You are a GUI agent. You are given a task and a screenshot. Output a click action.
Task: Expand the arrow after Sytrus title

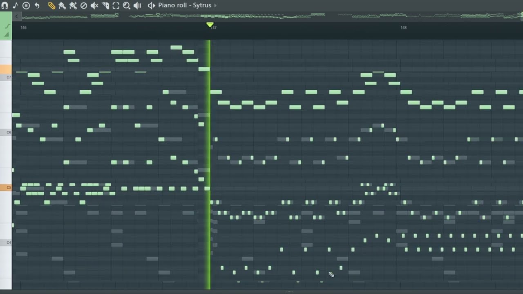coord(215,5)
